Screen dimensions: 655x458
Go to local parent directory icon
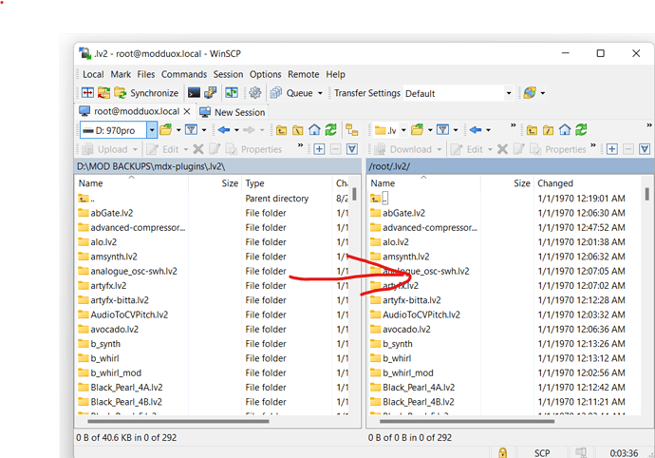[281, 130]
